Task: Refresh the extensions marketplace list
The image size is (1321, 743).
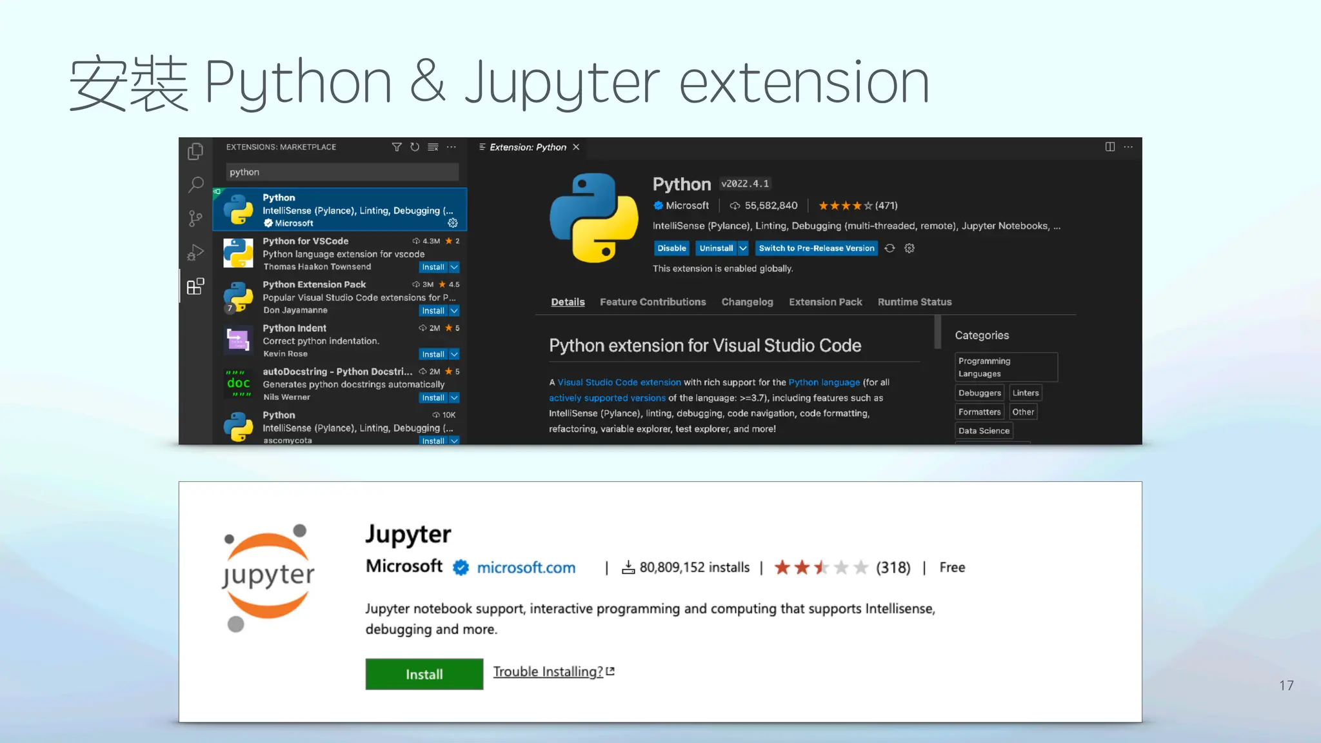Action: pos(415,147)
